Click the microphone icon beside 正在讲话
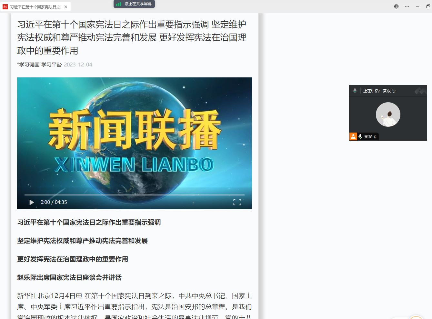The image size is (432, 319). tap(355, 91)
